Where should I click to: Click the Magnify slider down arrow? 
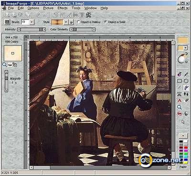[x=6, y=90]
